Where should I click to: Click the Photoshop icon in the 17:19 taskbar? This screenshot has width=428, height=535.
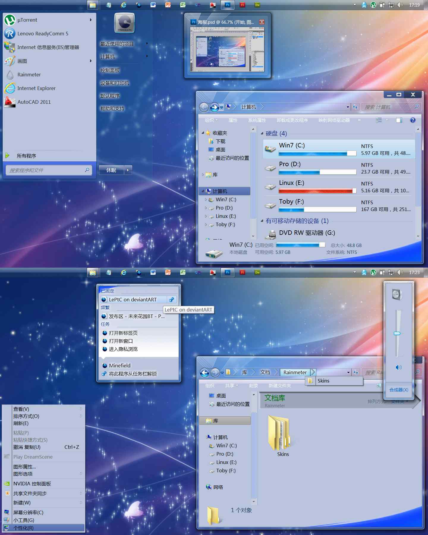pos(228,5)
